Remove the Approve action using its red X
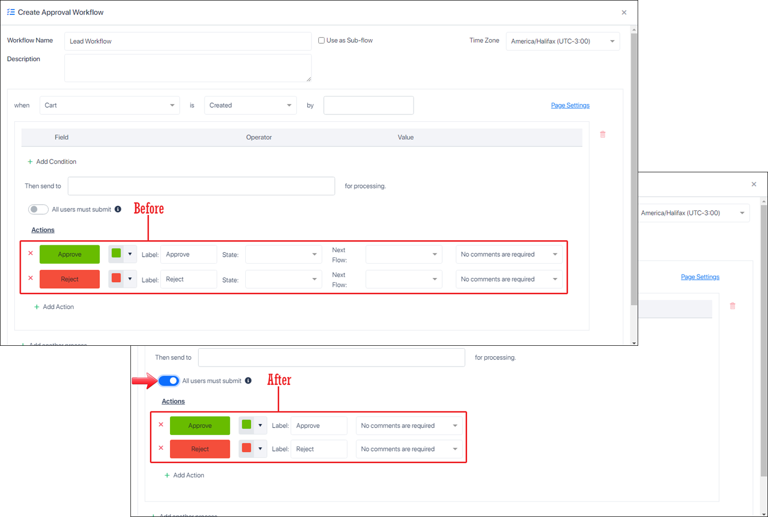768x517 pixels. pyautogui.click(x=30, y=253)
